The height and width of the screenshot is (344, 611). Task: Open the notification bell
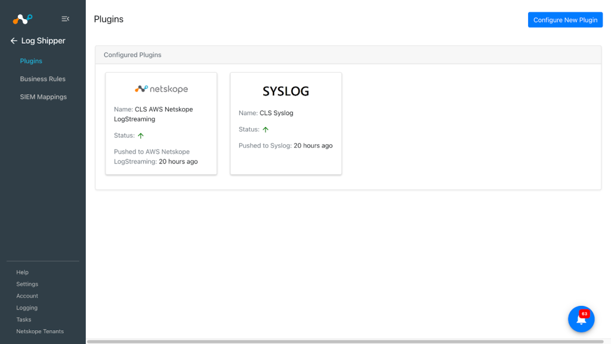tap(581, 319)
